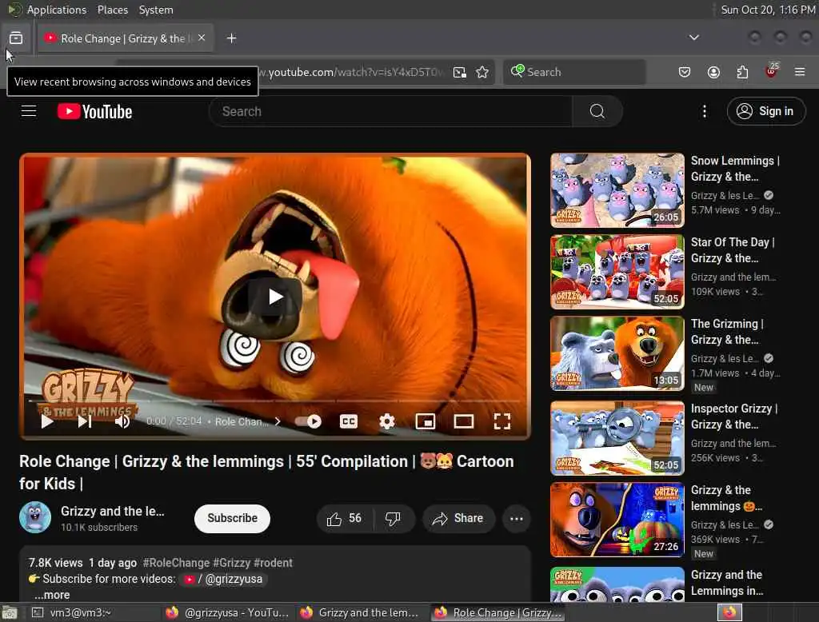Open the Firefox account icon
The width and height of the screenshot is (819, 622).
pos(713,72)
